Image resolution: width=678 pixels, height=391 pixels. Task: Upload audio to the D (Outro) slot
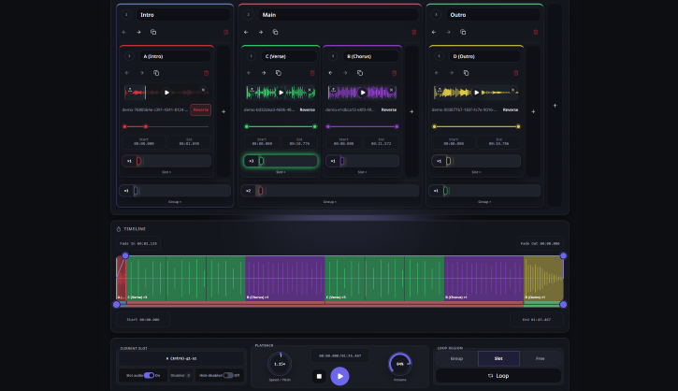point(440,90)
